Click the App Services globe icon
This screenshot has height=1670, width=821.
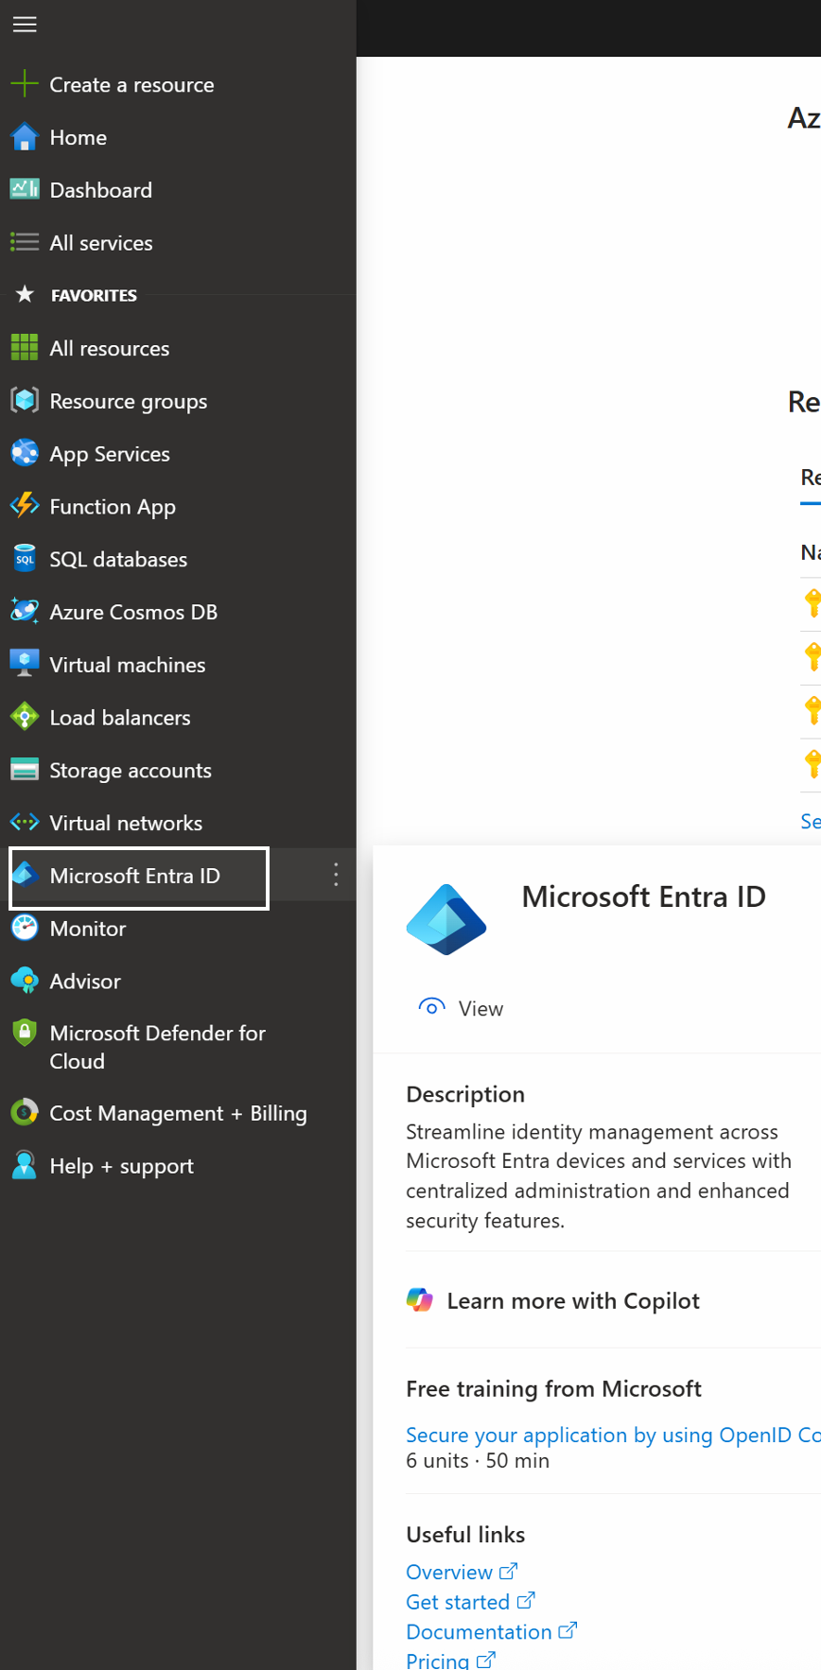tap(25, 454)
